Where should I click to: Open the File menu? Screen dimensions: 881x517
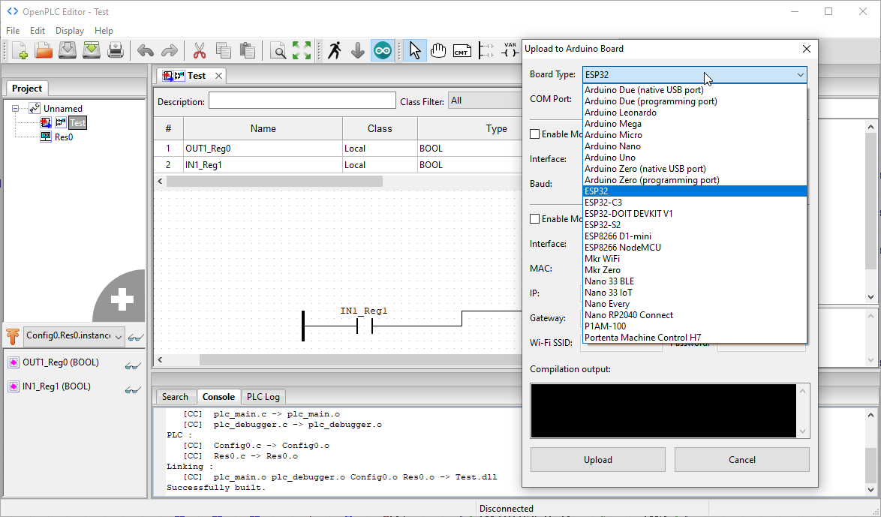point(12,30)
